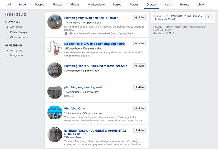Switch language to Español

coord(198,16)
